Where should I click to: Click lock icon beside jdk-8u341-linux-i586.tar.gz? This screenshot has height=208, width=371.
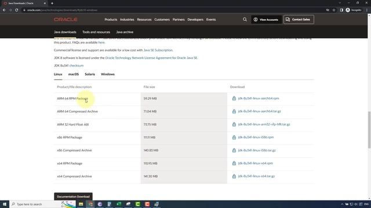(234, 150)
